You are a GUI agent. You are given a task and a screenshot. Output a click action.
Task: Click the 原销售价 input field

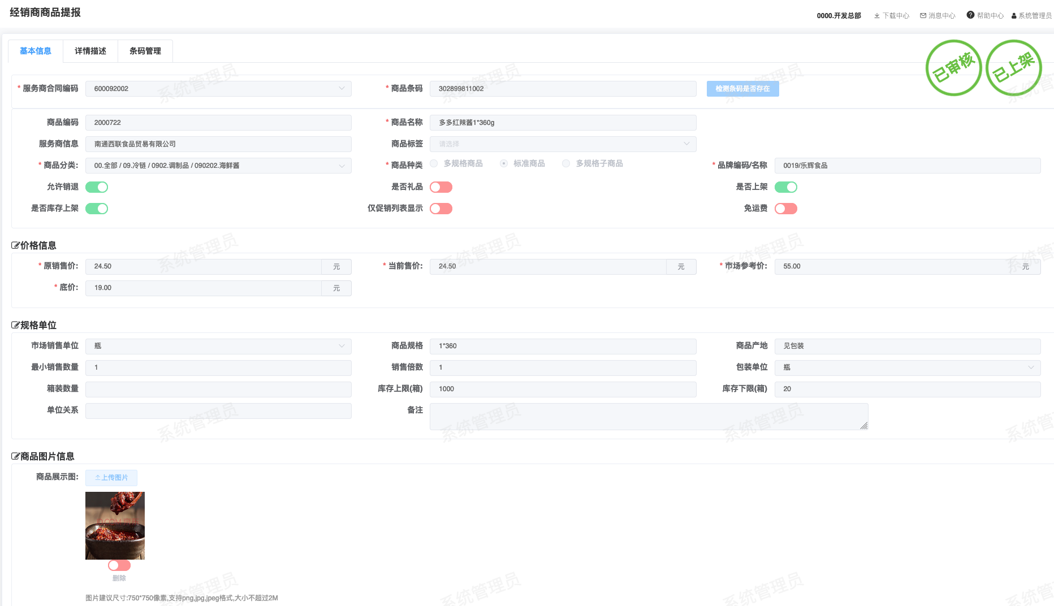[204, 266]
